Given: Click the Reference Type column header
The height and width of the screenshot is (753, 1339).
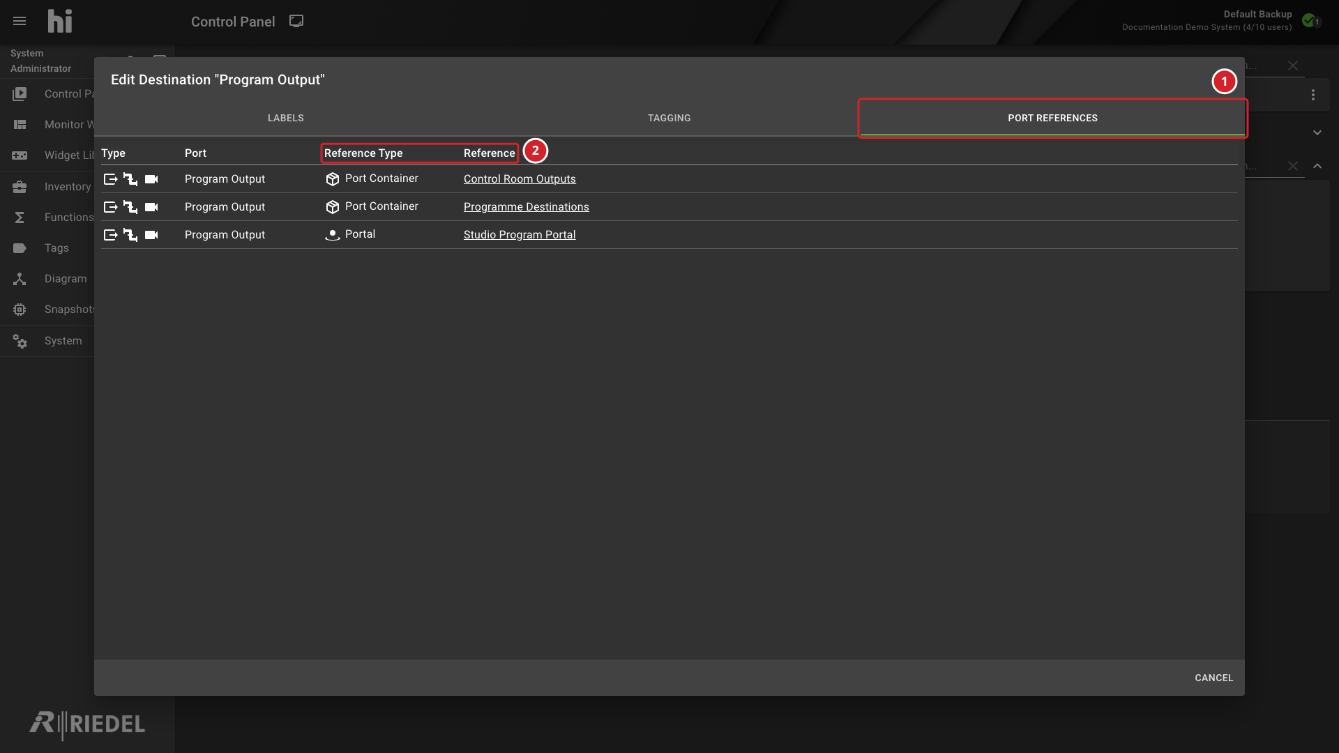Looking at the screenshot, I should tap(363, 153).
